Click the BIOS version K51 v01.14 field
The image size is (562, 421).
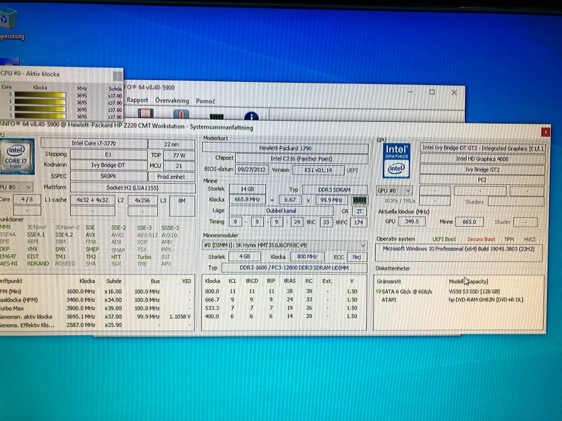[318, 170]
